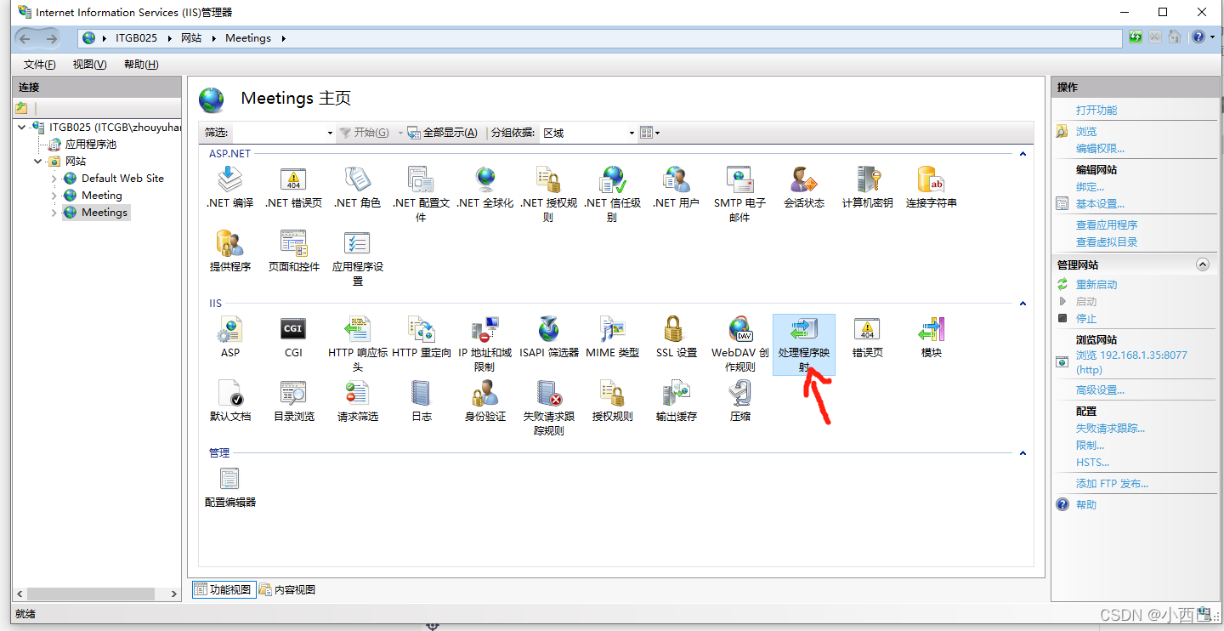Open the .NET 错误页 icon
The height and width of the screenshot is (631, 1224).
293,187
